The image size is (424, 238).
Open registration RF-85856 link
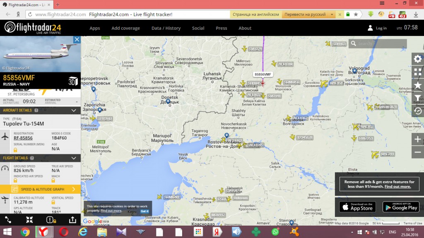[23, 138]
